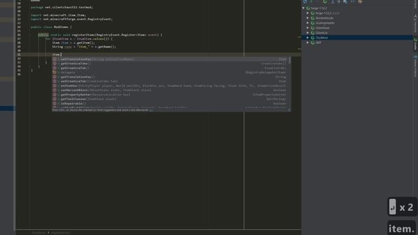This screenshot has width=418, height=235.
Task: Choose canHarvestBlock completion suggestion
Action: coord(170,90)
